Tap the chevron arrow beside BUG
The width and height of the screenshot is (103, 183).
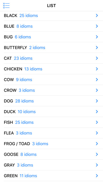click(x=97, y=37)
